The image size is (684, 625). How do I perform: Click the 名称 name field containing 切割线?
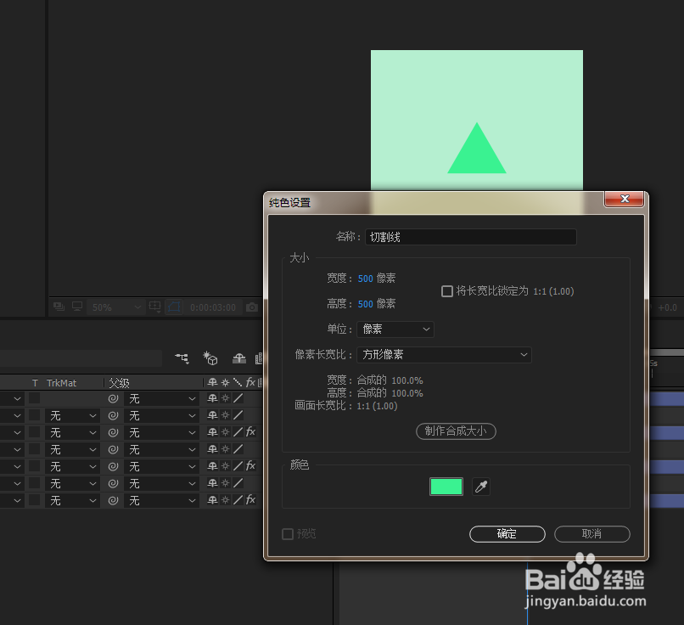(x=471, y=237)
